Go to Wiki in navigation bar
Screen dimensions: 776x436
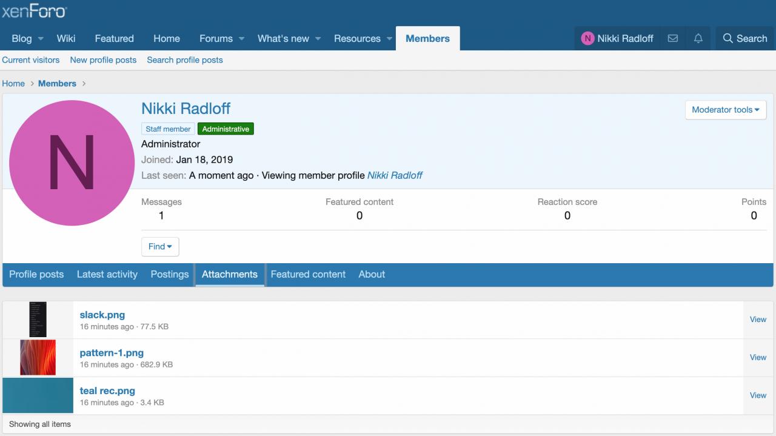pos(66,38)
